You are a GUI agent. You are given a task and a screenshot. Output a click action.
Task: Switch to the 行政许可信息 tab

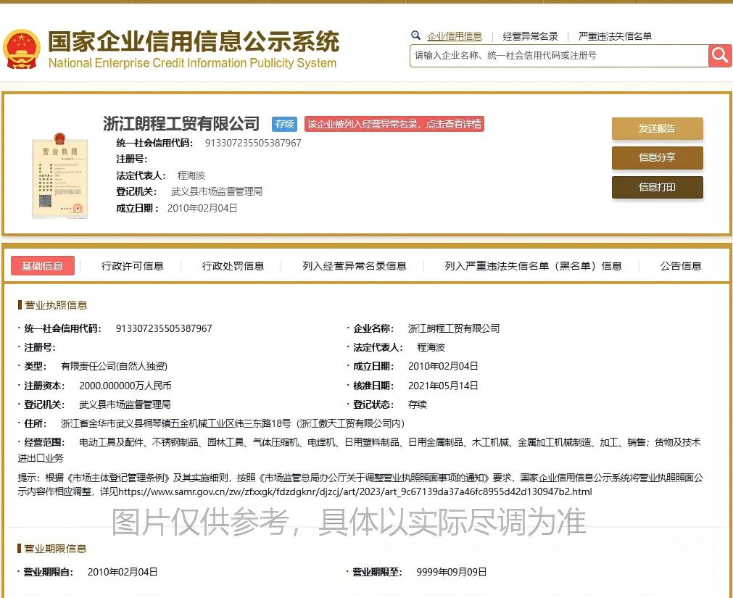(133, 266)
